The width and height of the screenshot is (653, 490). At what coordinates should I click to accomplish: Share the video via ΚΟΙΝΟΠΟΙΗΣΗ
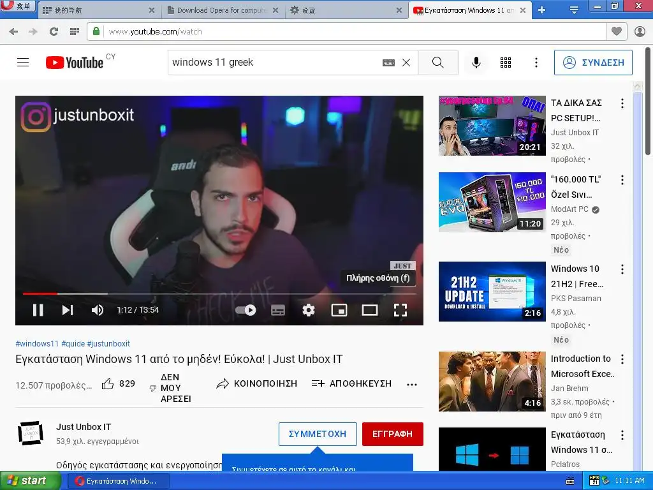coord(257,383)
